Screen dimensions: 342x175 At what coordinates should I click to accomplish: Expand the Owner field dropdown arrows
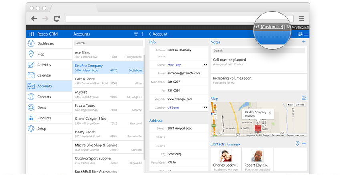pos(205,64)
